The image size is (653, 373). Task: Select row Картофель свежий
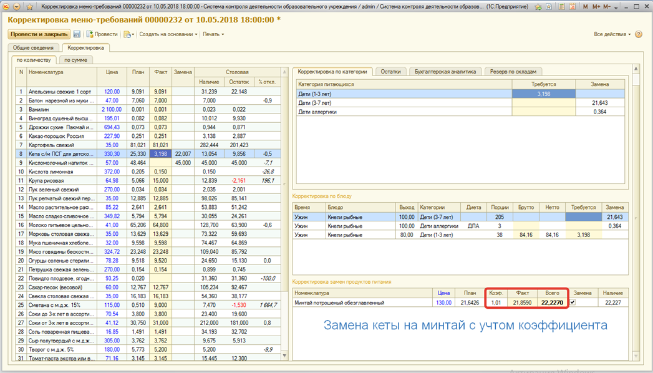[x=148, y=145]
